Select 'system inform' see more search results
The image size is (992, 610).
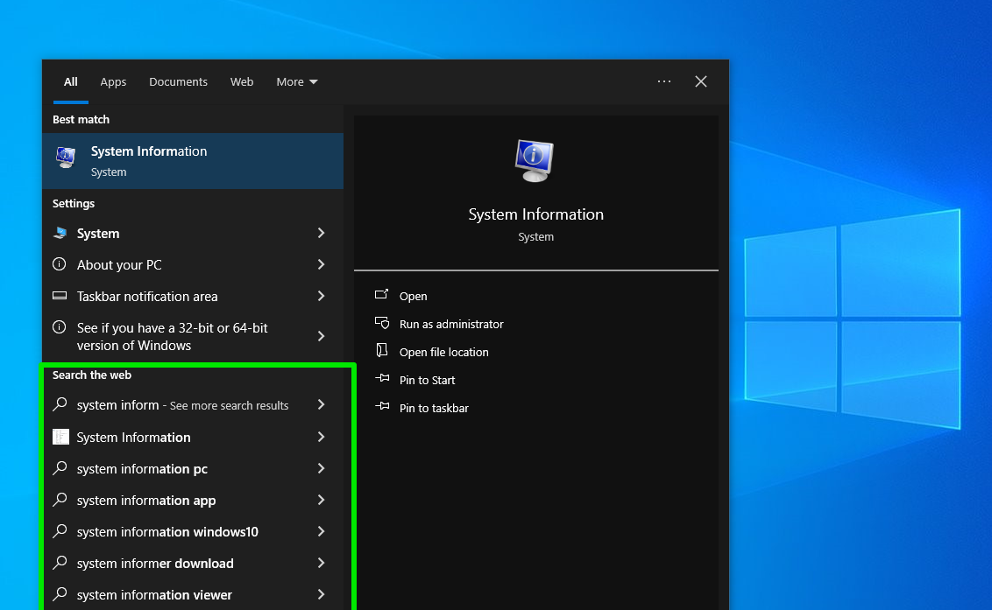pos(193,405)
